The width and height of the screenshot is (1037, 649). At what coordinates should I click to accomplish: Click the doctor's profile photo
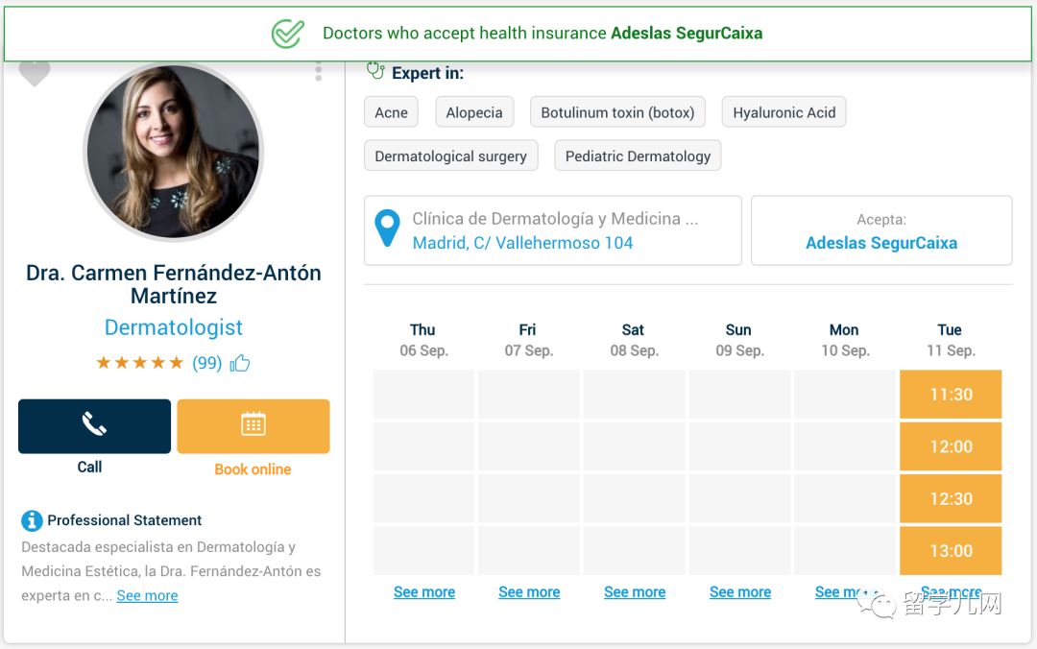(x=174, y=151)
